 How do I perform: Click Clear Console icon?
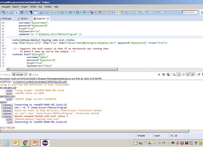click(x=174, y=75)
